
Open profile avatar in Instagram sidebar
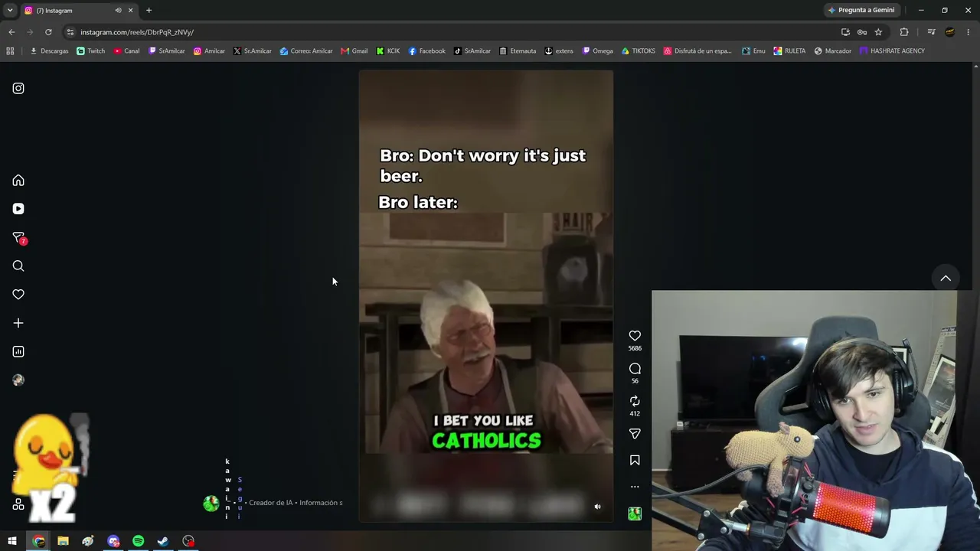pos(18,380)
